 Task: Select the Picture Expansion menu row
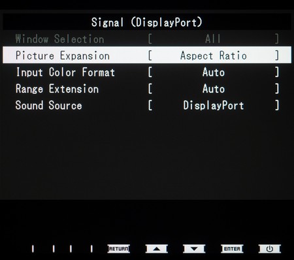(x=147, y=55)
